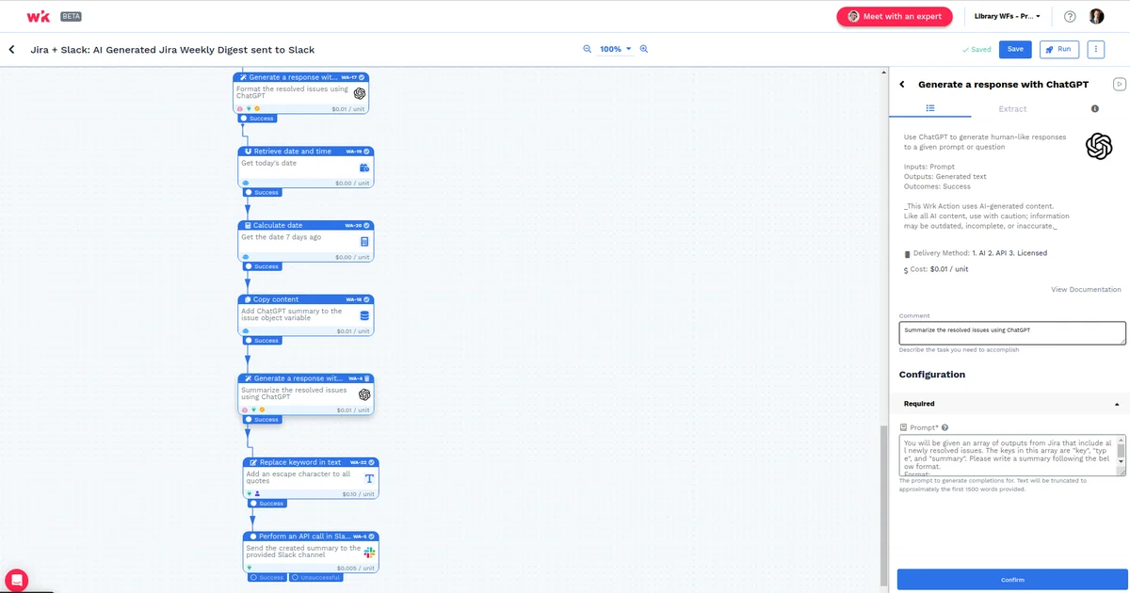Click the Slack logo on API call step
Image resolution: width=1130 pixels, height=593 pixels.
point(369,553)
